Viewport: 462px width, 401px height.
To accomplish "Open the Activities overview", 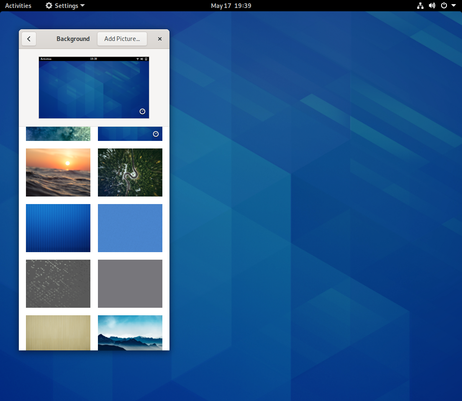I will pyautogui.click(x=18, y=5).
